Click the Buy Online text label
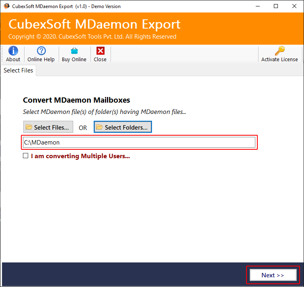 pyautogui.click(x=74, y=59)
